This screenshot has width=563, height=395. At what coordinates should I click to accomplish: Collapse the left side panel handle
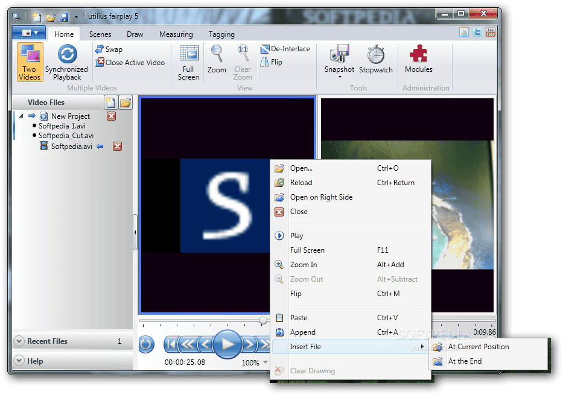135,232
